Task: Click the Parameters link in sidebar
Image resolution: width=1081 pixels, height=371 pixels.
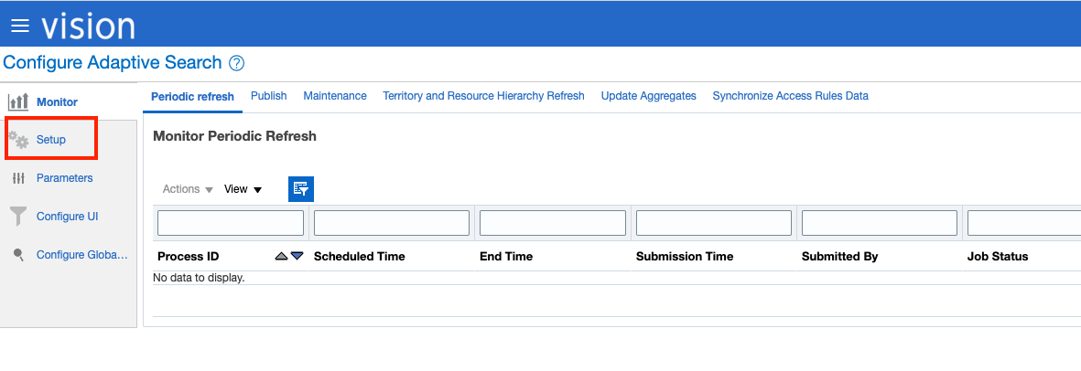Action: (64, 178)
